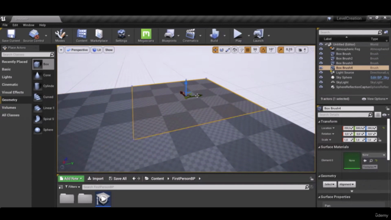This screenshot has width=391, height=220.
Task: Select the Sphere geometry brush
Action: point(43,130)
